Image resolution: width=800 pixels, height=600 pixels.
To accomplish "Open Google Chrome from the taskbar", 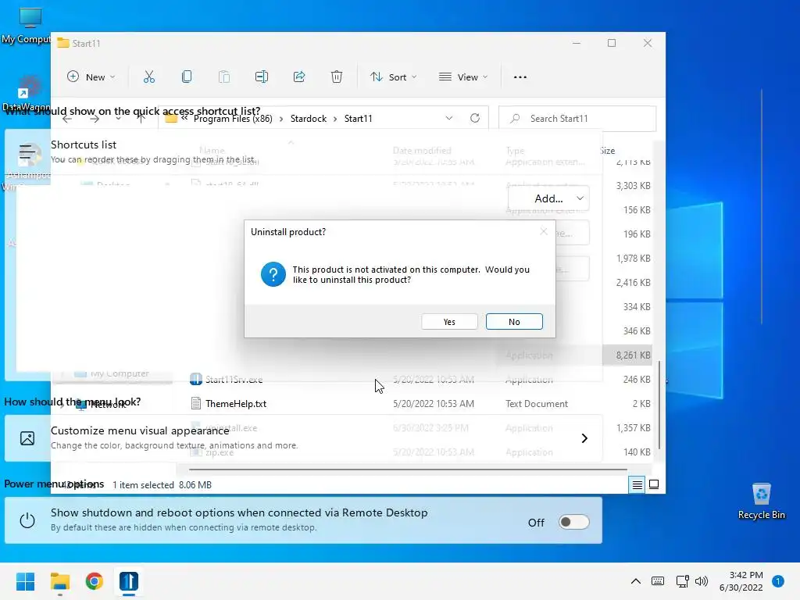I will tap(95, 581).
